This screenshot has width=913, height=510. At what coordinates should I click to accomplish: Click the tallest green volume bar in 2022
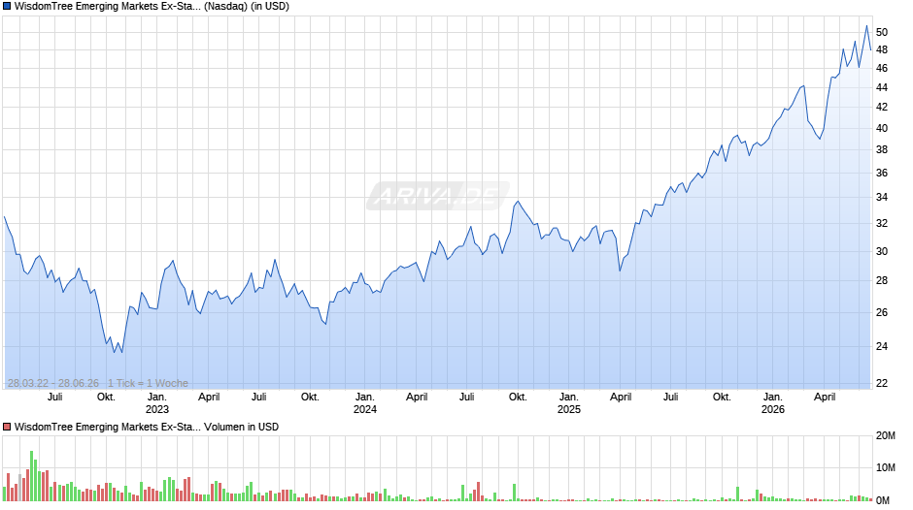pyautogui.click(x=31, y=476)
